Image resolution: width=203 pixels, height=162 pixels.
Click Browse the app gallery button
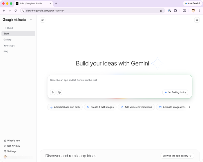point(177,156)
